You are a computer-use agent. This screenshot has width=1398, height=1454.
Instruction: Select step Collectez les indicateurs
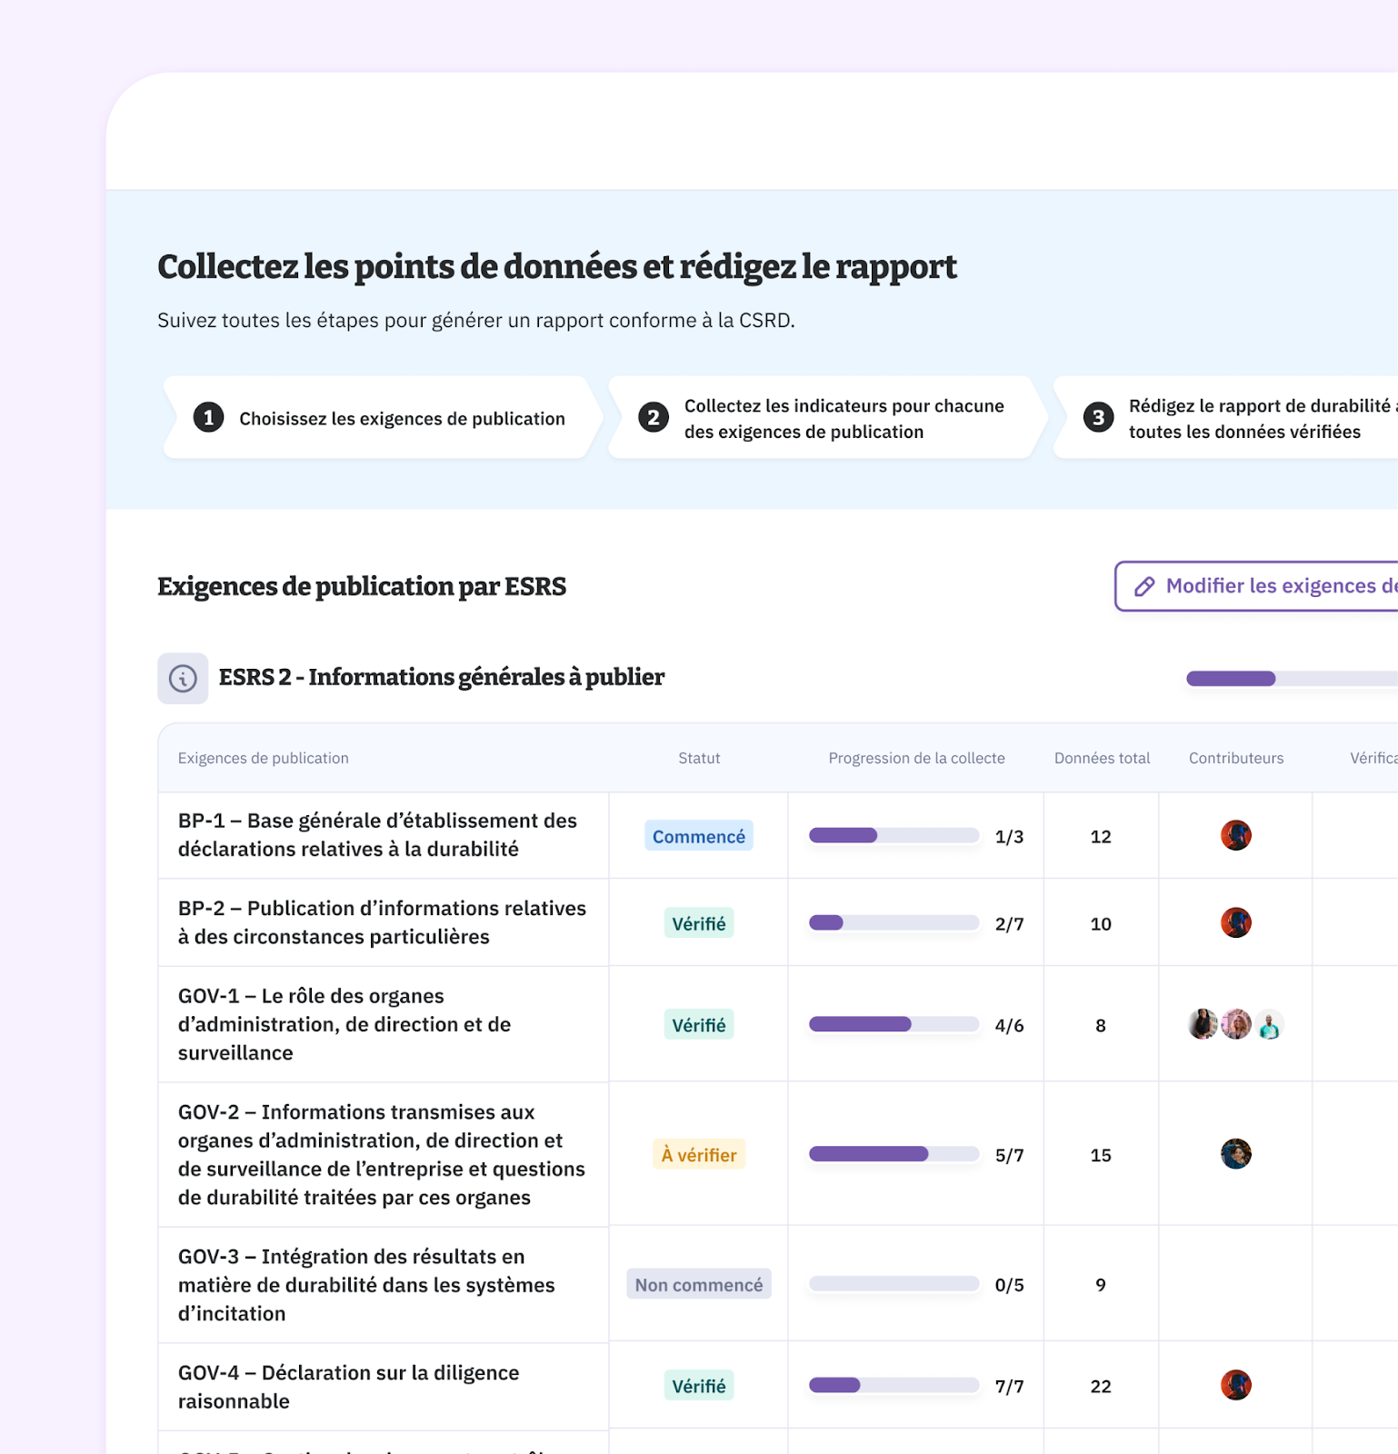pos(827,418)
